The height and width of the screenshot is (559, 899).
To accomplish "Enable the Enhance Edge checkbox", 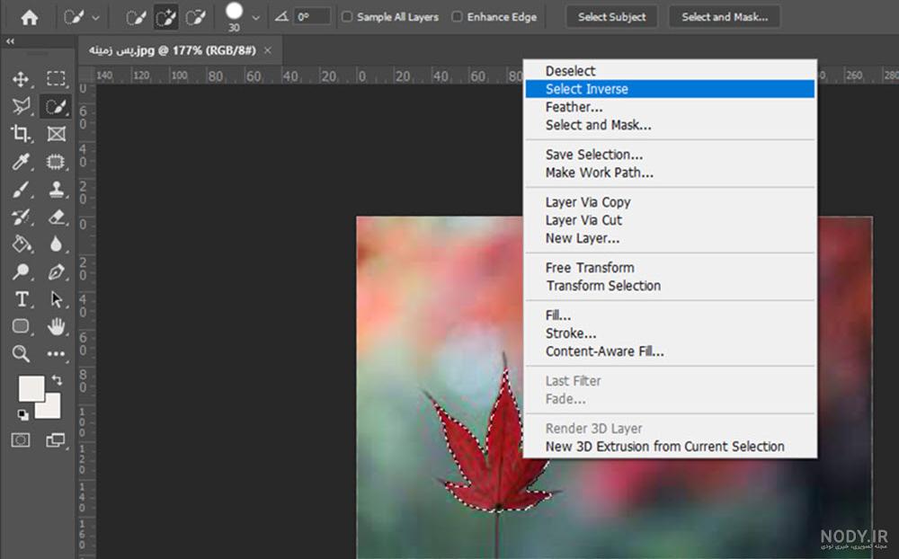I will point(457,17).
